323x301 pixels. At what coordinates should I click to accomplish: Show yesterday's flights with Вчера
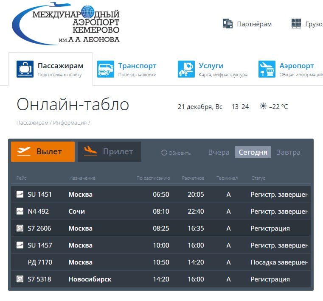tap(219, 152)
